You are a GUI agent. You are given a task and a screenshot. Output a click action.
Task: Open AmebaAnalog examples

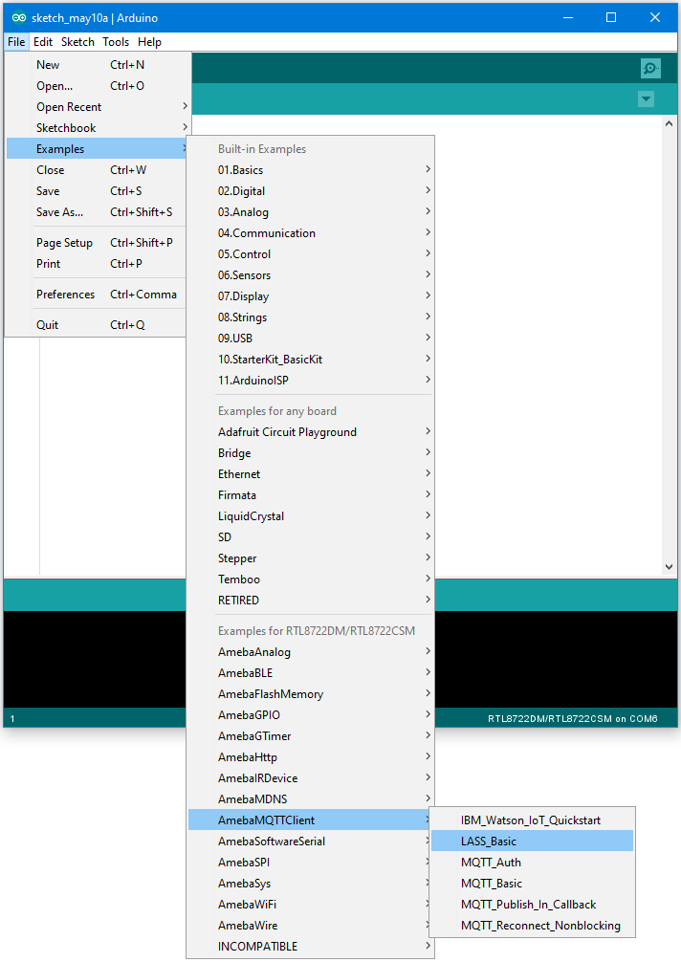[311, 652]
